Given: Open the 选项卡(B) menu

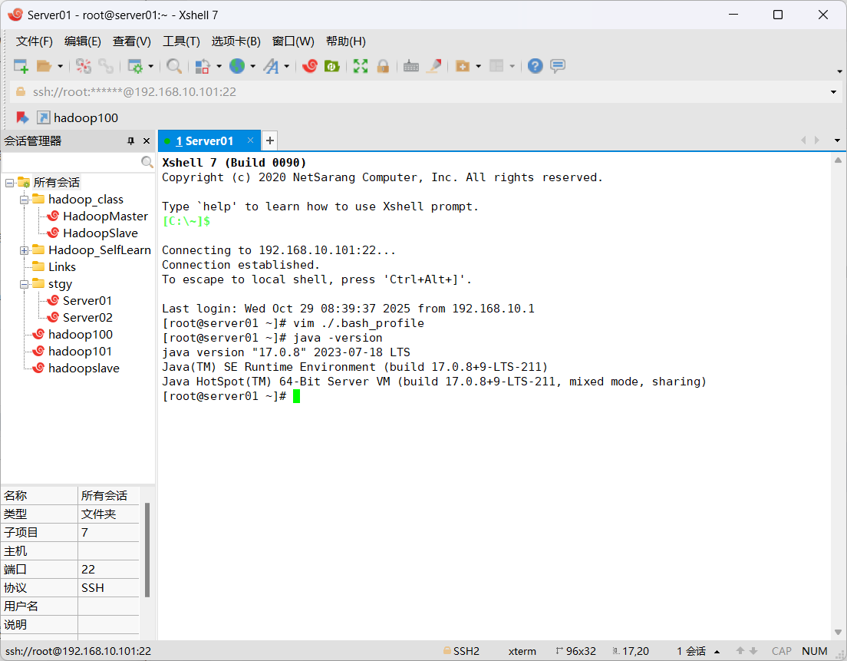Looking at the screenshot, I should [x=236, y=41].
